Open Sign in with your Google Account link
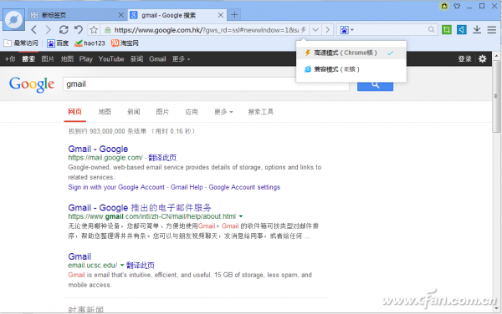The width and height of the screenshot is (502, 314). [x=116, y=187]
